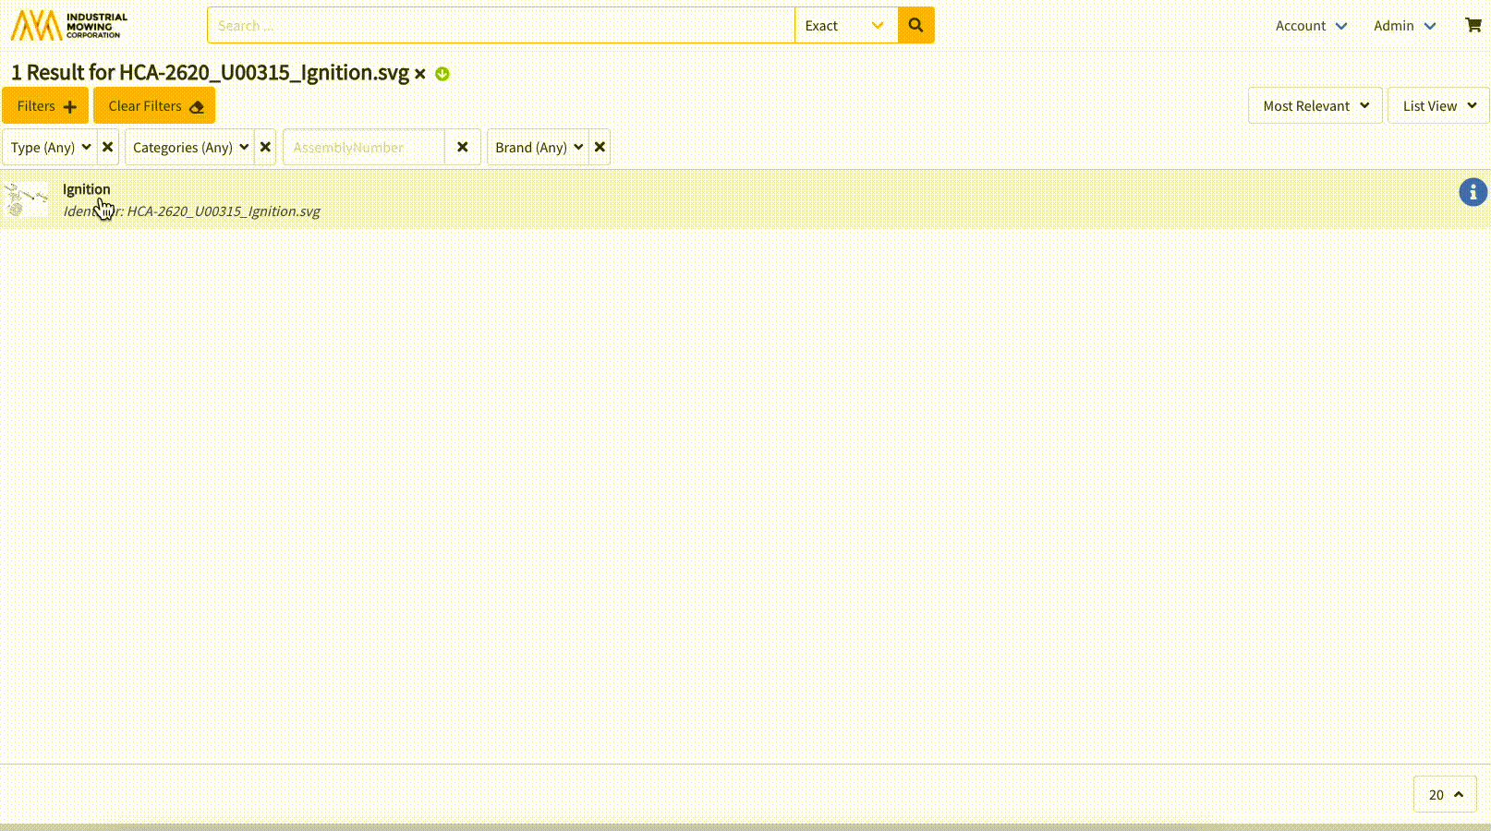This screenshot has width=1491, height=831.
Task: Open the Admin menu
Action: [x=1404, y=26]
